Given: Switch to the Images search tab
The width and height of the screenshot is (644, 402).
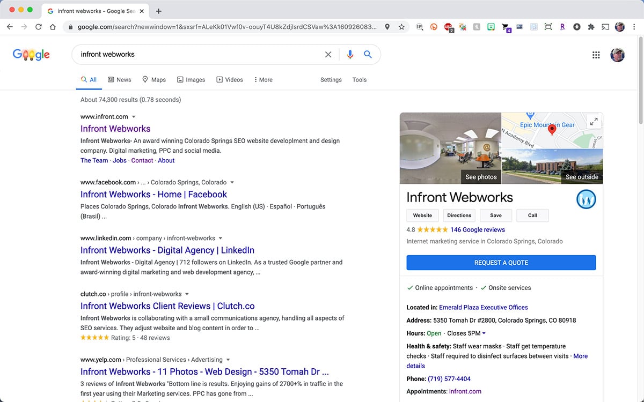Looking at the screenshot, I should tap(191, 79).
